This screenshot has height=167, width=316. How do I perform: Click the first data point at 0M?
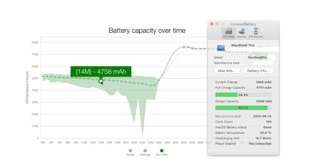click(43, 76)
